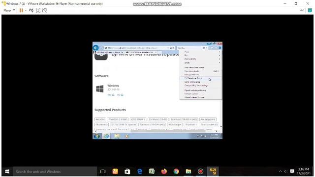Open Media Player in Windows 7 taskbar
This screenshot has width=315, height=177.
(126, 136)
